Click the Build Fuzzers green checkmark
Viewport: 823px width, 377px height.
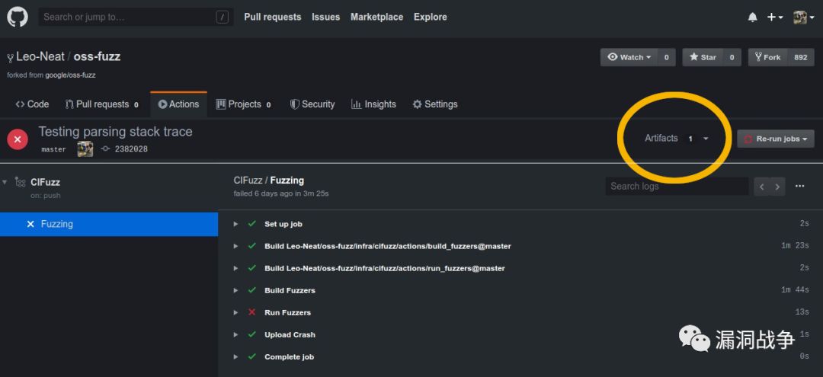click(252, 290)
